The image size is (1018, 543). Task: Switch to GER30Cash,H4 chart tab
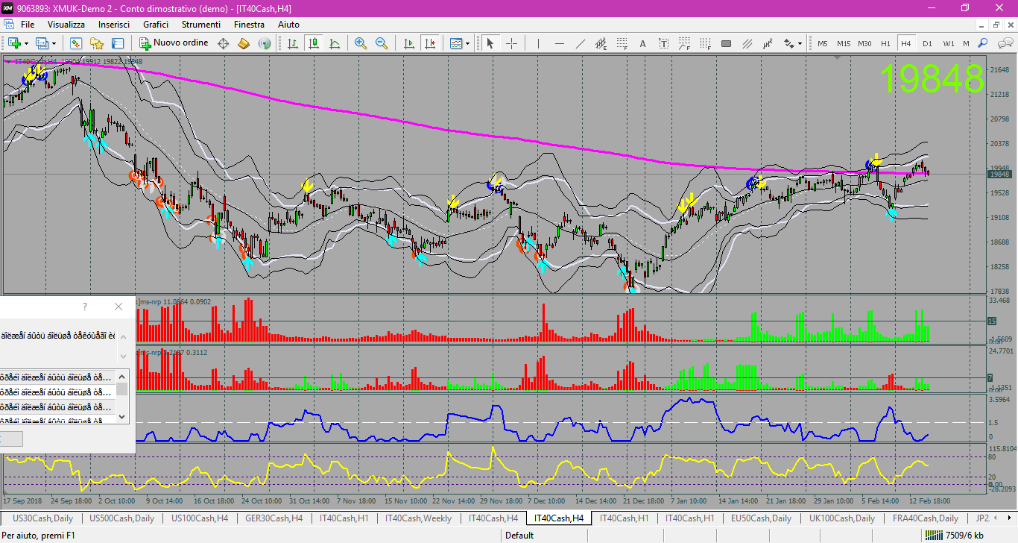[x=274, y=518]
